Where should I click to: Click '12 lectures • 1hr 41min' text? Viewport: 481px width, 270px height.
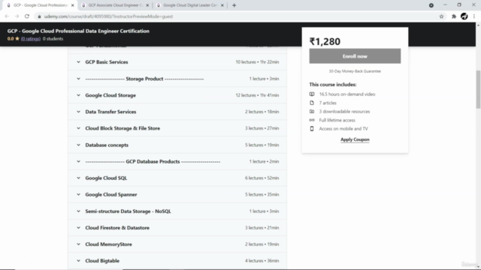coord(257,95)
